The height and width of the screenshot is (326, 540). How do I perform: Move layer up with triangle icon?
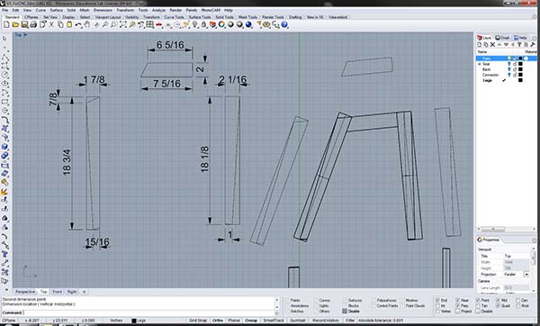pyautogui.click(x=499, y=45)
